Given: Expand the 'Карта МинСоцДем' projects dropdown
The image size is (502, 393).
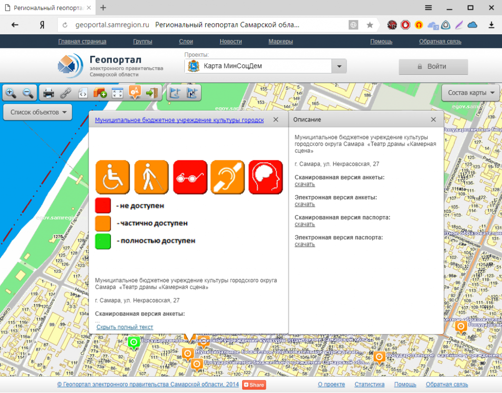Looking at the screenshot, I should [x=339, y=66].
